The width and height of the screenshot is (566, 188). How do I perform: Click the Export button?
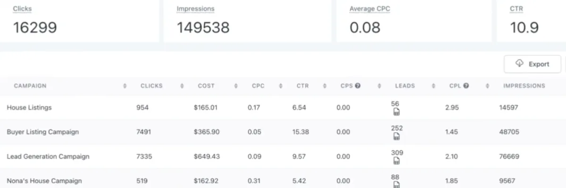pos(533,64)
